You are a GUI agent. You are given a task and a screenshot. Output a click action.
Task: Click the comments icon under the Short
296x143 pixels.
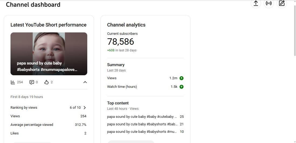32,82
